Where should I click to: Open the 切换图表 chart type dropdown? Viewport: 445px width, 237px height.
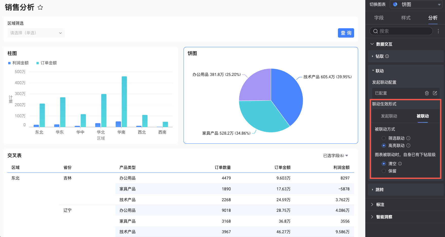[416, 4]
